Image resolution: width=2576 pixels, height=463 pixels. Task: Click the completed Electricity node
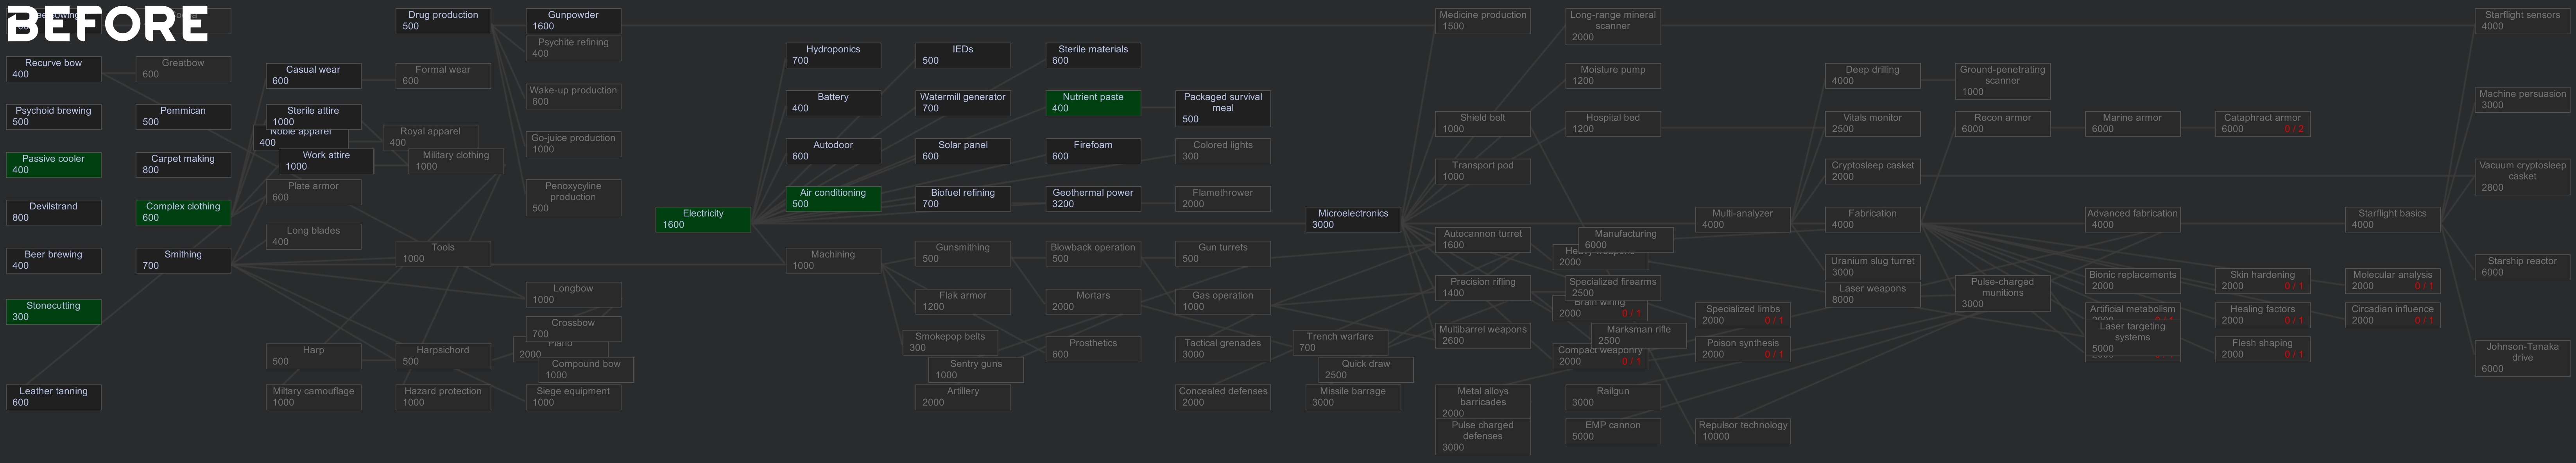coord(703,219)
